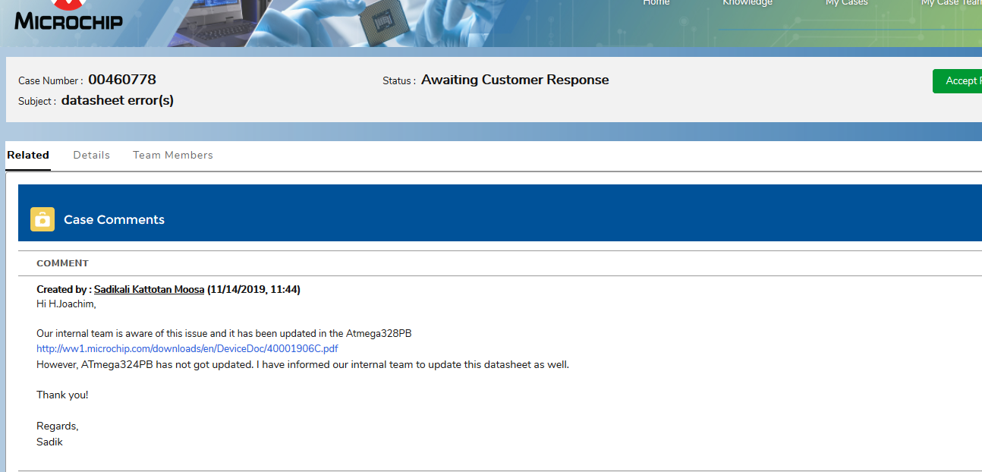Open Sadikali Kattotan Moosa profile link
The image size is (982, 472).
tap(149, 289)
